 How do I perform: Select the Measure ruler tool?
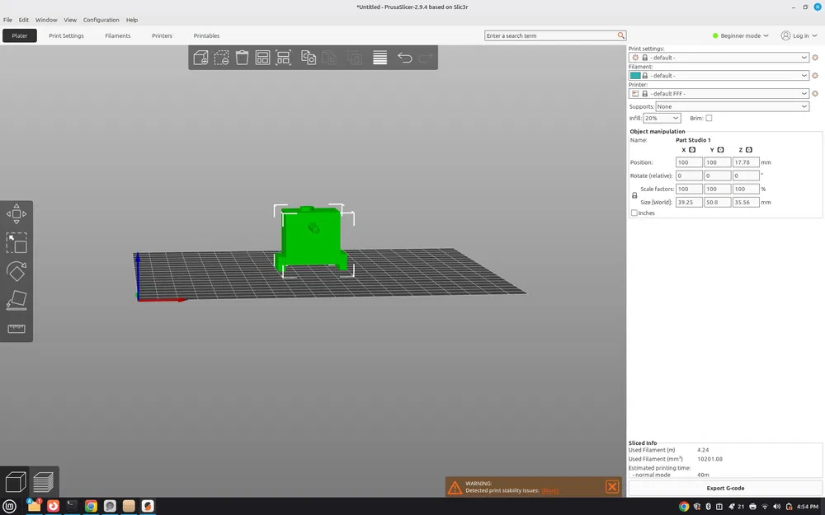(x=16, y=329)
